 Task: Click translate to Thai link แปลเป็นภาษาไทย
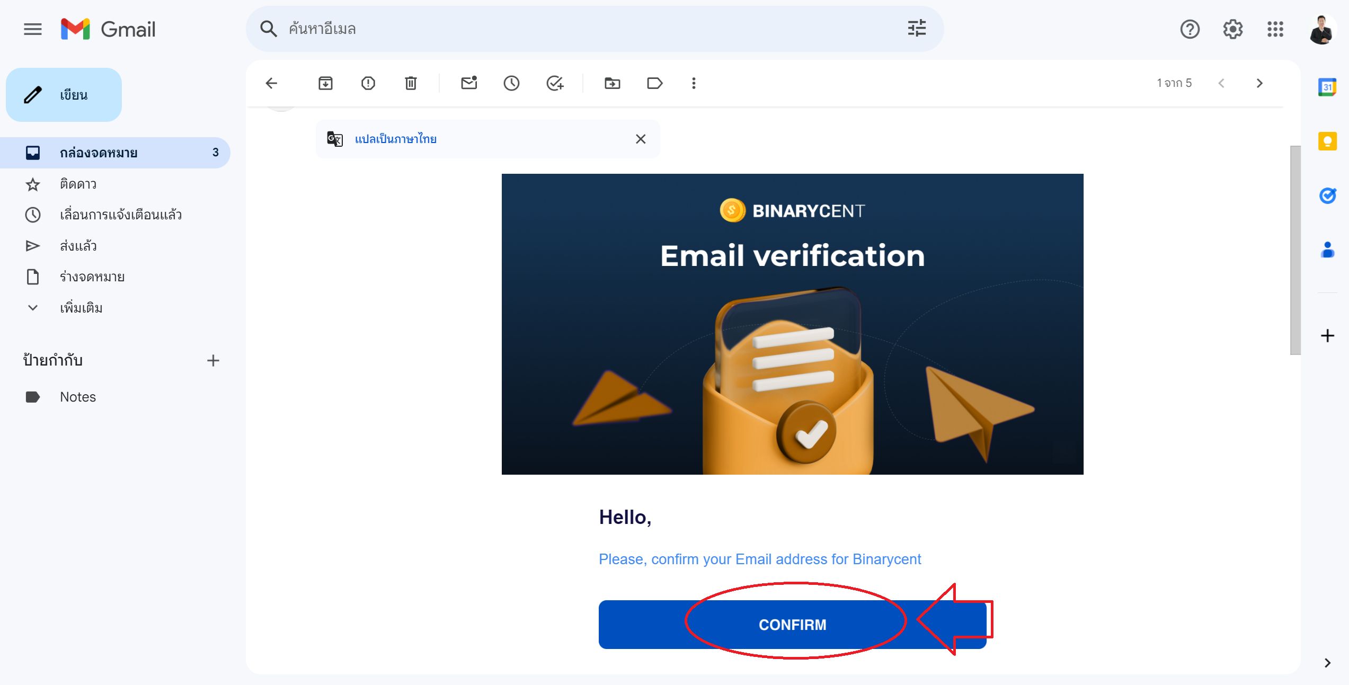tap(396, 139)
